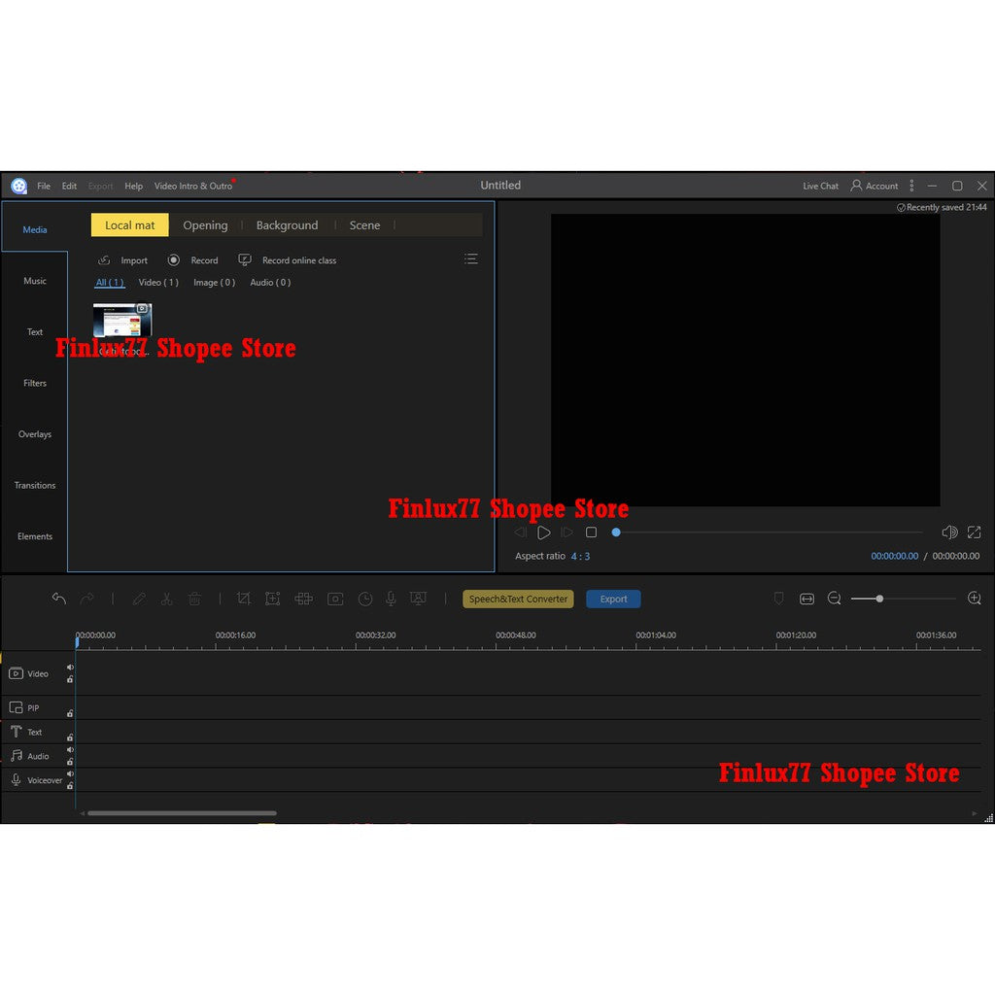Select the crop tool icon

pyautogui.click(x=243, y=599)
